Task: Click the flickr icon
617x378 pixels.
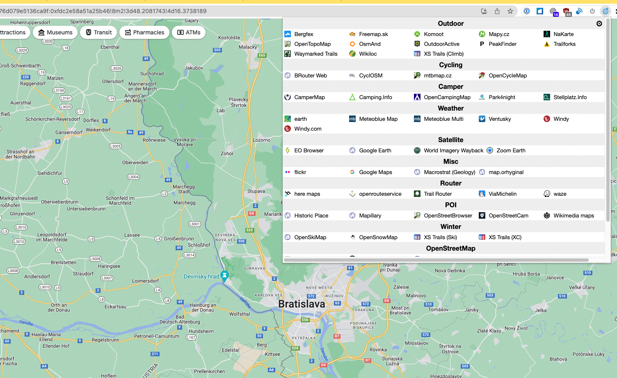Action: (288, 172)
